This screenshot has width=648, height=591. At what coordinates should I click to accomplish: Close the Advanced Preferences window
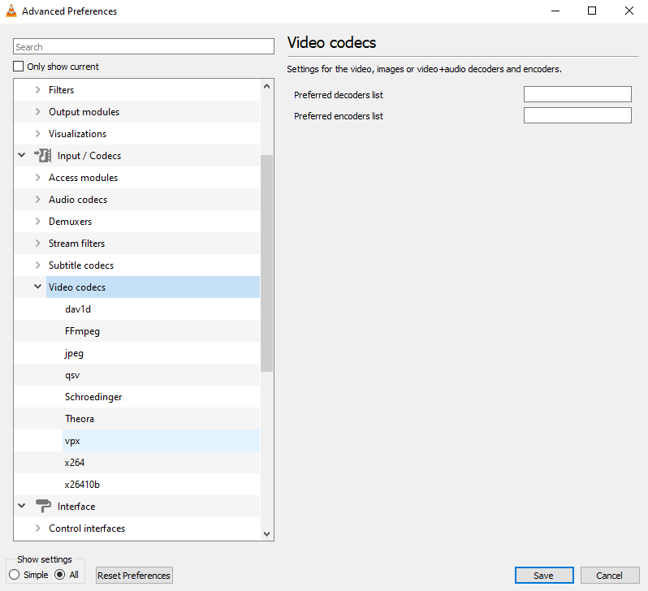pos(629,11)
